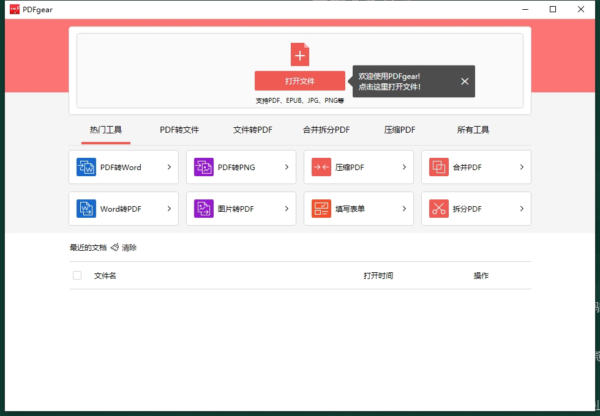Click the 最近的文档 heading

88,248
